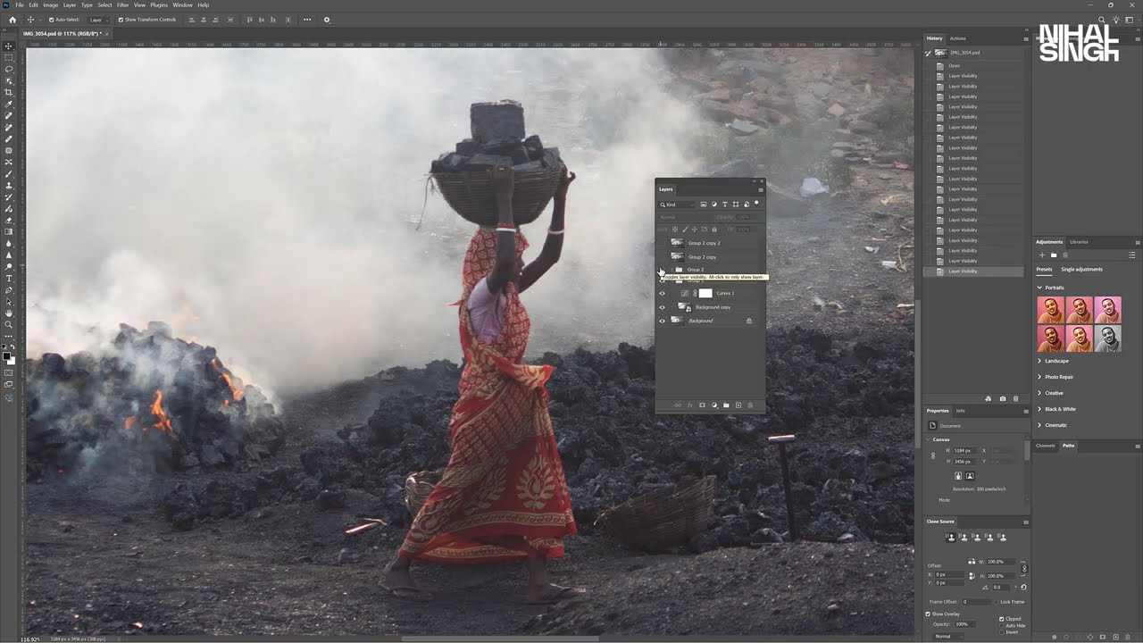The height and width of the screenshot is (643, 1143).
Task: Delete current state in History panel
Action: pyautogui.click(x=1016, y=399)
